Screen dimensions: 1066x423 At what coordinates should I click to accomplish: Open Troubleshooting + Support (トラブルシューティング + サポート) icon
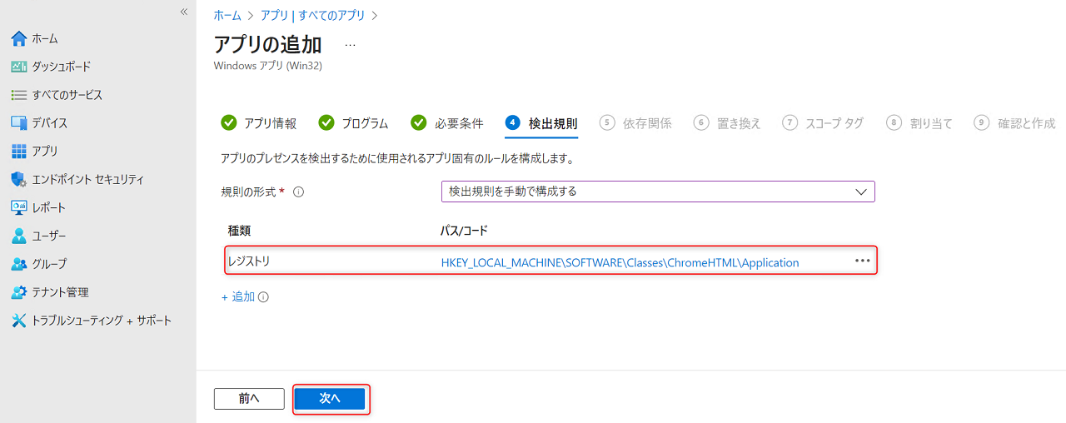pyautogui.click(x=18, y=321)
